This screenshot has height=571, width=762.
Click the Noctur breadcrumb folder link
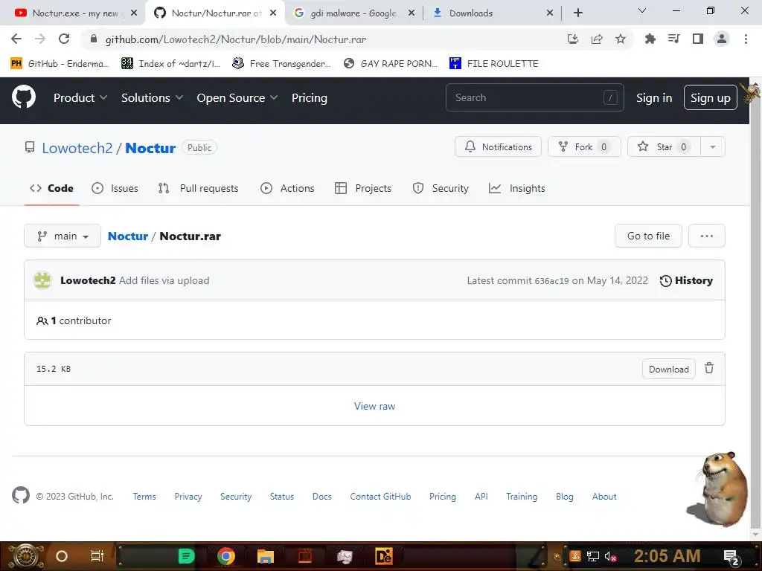128,236
